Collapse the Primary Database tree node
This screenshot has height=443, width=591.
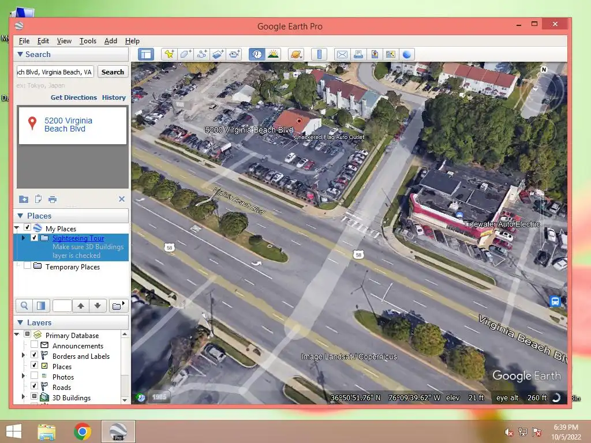coord(17,334)
